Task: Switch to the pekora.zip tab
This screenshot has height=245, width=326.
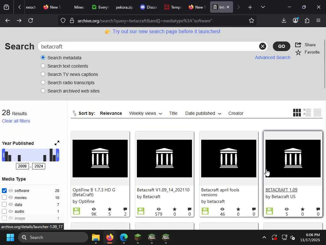Action: click(124, 7)
